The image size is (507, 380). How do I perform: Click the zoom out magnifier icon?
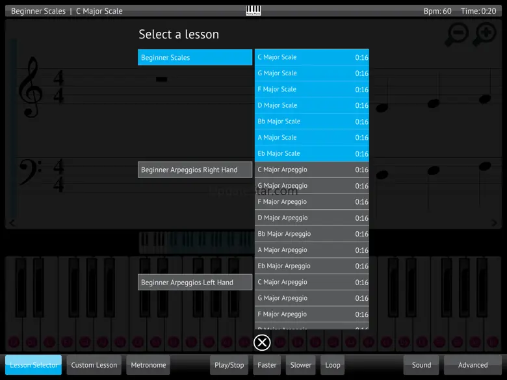[457, 34]
